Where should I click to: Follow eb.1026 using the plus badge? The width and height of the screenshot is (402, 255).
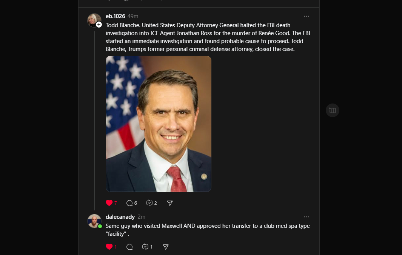click(x=99, y=25)
